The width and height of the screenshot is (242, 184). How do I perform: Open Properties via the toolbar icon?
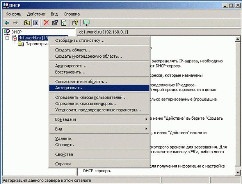(55, 23)
